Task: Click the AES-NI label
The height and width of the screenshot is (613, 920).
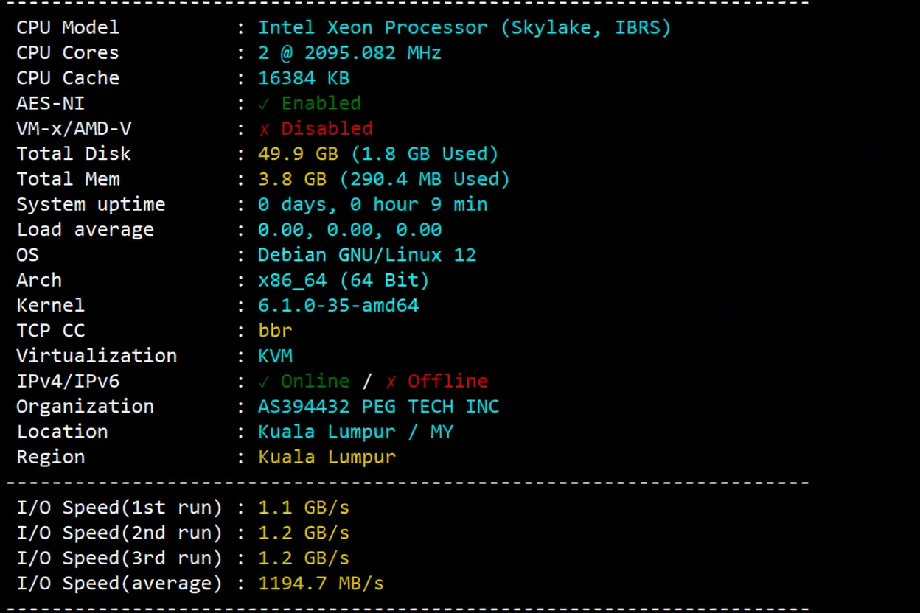Action: (51, 103)
